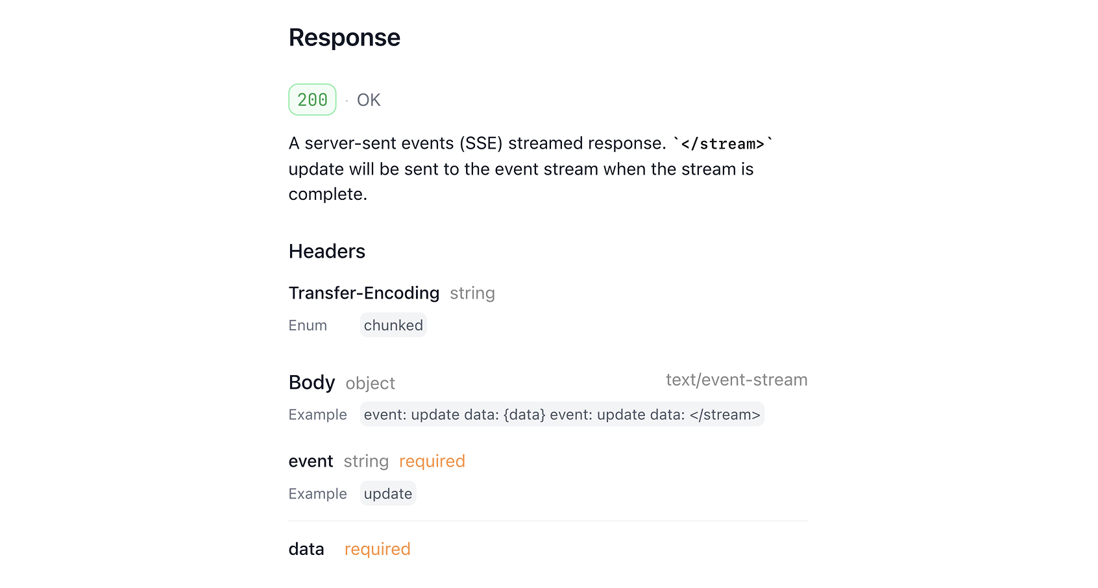
Task: Click the string type next to Transfer-Encoding
Action: [x=472, y=293]
